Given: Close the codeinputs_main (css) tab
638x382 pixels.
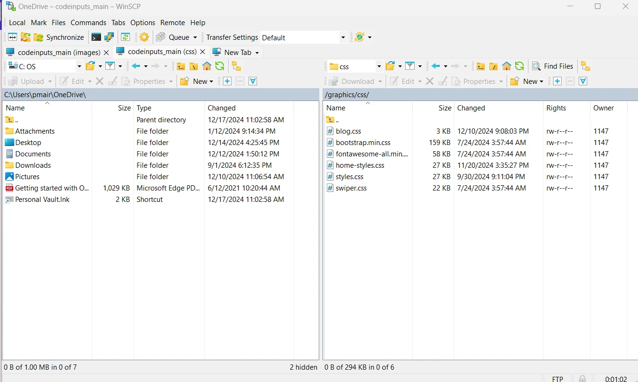Looking at the screenshot, I should (x=203, y=51).
